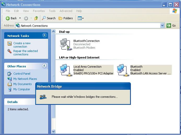Image resolution: width=181 pixels, height=135 pixels.
Task: Click the Network Bridge dialog icon
Action: (x=43, y=97)
